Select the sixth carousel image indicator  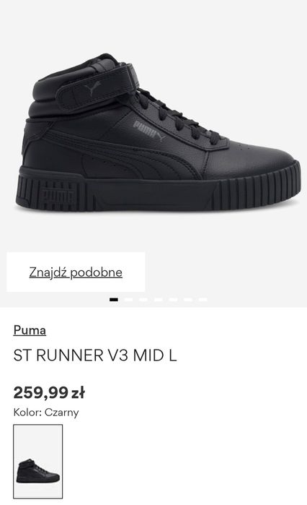click(x=188, y=300)
